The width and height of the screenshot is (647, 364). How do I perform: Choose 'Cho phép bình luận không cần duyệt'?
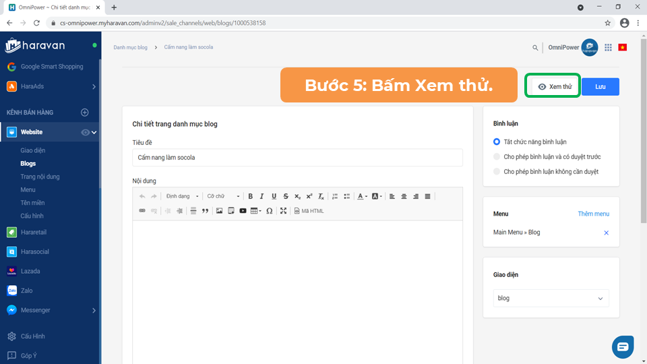497,172
